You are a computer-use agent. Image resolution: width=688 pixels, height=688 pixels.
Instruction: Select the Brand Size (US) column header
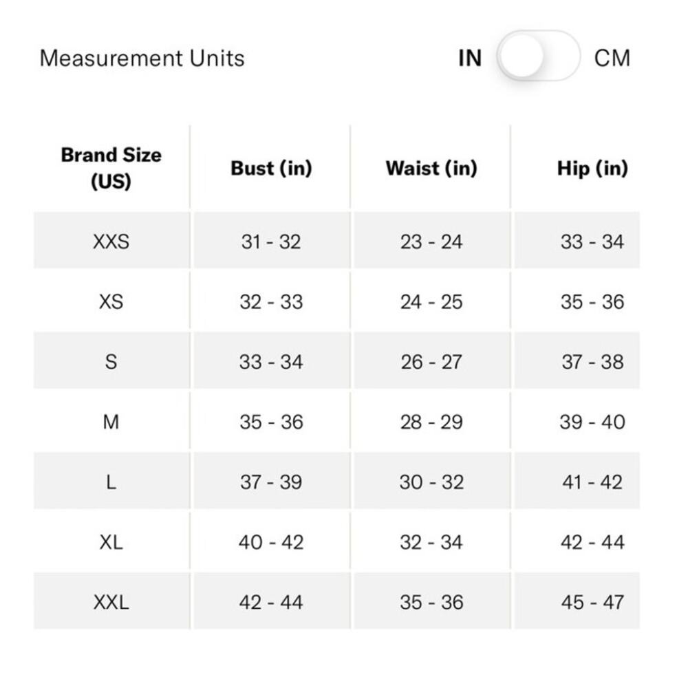[x=111, y=168]
